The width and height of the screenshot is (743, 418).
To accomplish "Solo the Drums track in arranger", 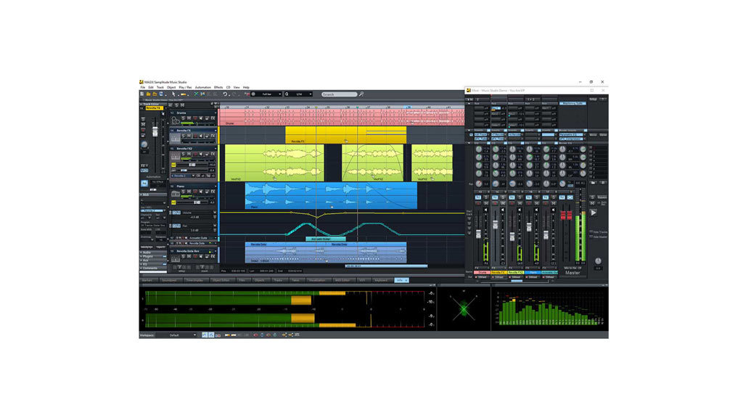I will coord(184,118).
